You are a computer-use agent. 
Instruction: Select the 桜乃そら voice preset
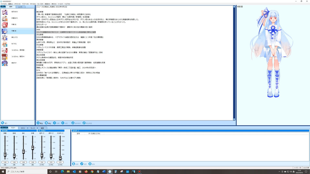pos(17,43)
